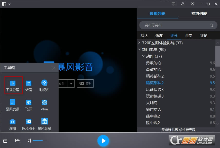The height and width of the screenshot is (148, 220).
Task: Open the 下载管理 download manager tool
Action: [x=13, y=86]
